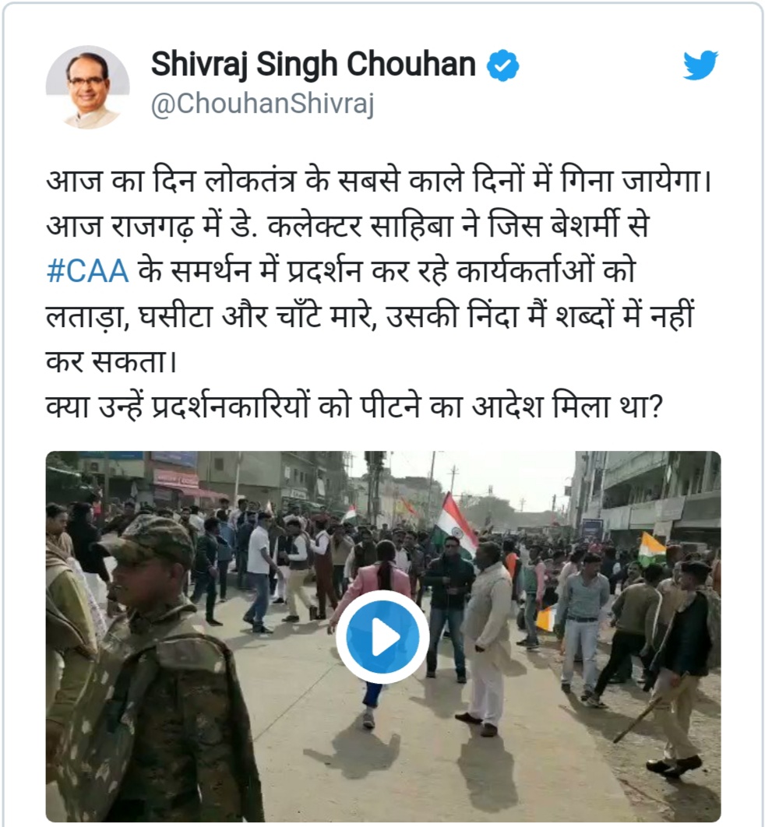Click the blue verified badge
Viewport: 765px width, 827px height.
502,65
